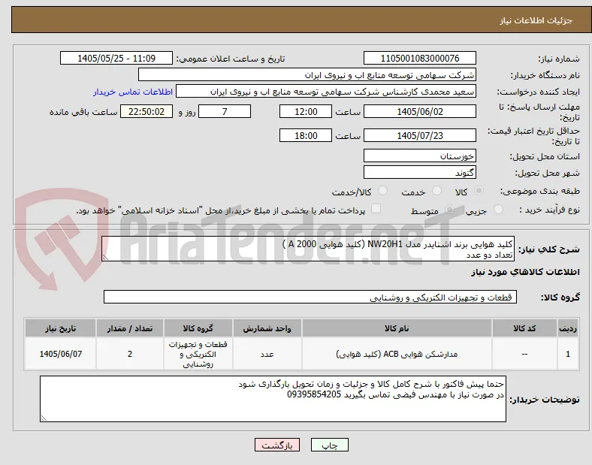
Task: Click the نام دستگاه خریدار label
Action: point(545,75)
